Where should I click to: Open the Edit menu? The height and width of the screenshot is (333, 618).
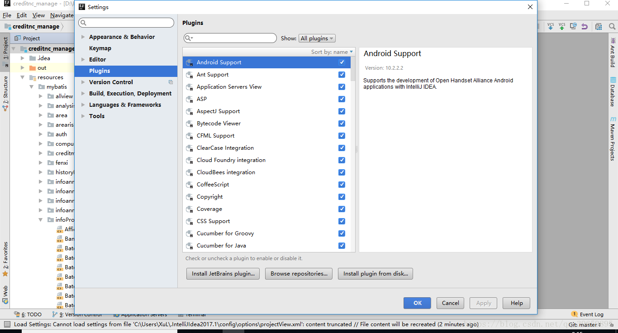(x=22, y=15)
